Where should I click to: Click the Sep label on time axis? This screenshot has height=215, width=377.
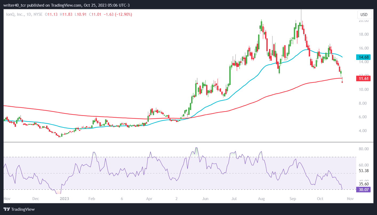[293, 199]
